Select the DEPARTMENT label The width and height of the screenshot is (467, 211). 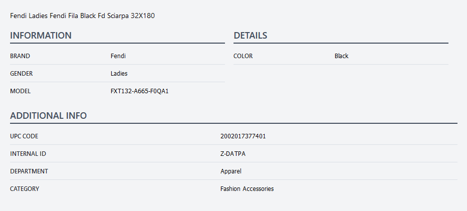(29, 171)
